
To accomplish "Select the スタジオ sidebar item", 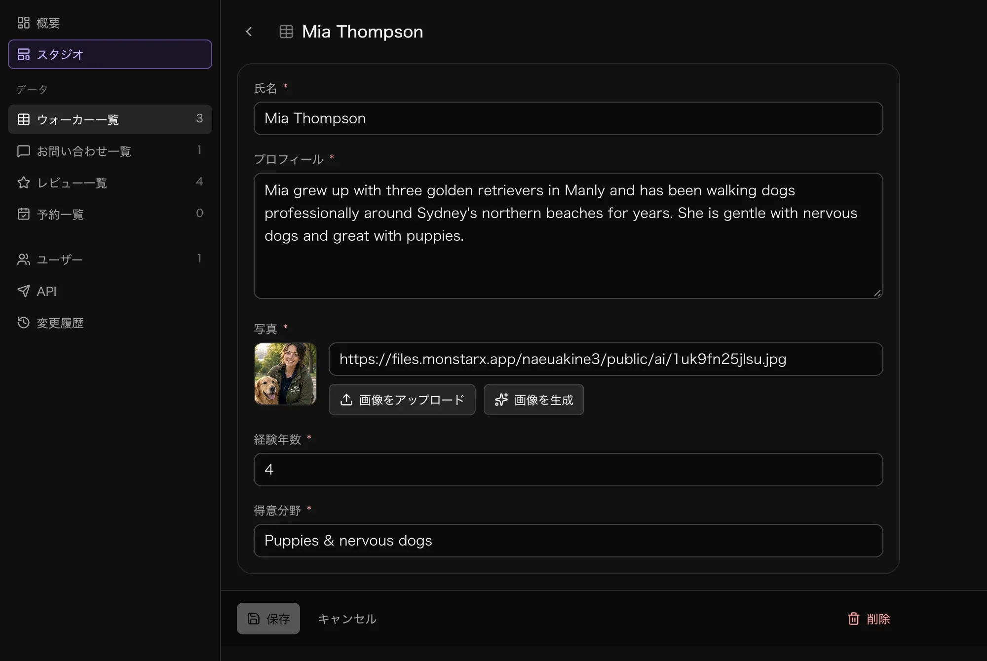I will pos(110,54).
